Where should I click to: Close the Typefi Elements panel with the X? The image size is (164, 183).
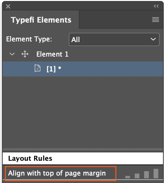click(8, 6)
